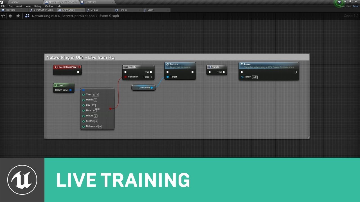Viewport: 360px width, 202px height.
Task: Go back with the left navigation arrow
Action: [10, 16]
